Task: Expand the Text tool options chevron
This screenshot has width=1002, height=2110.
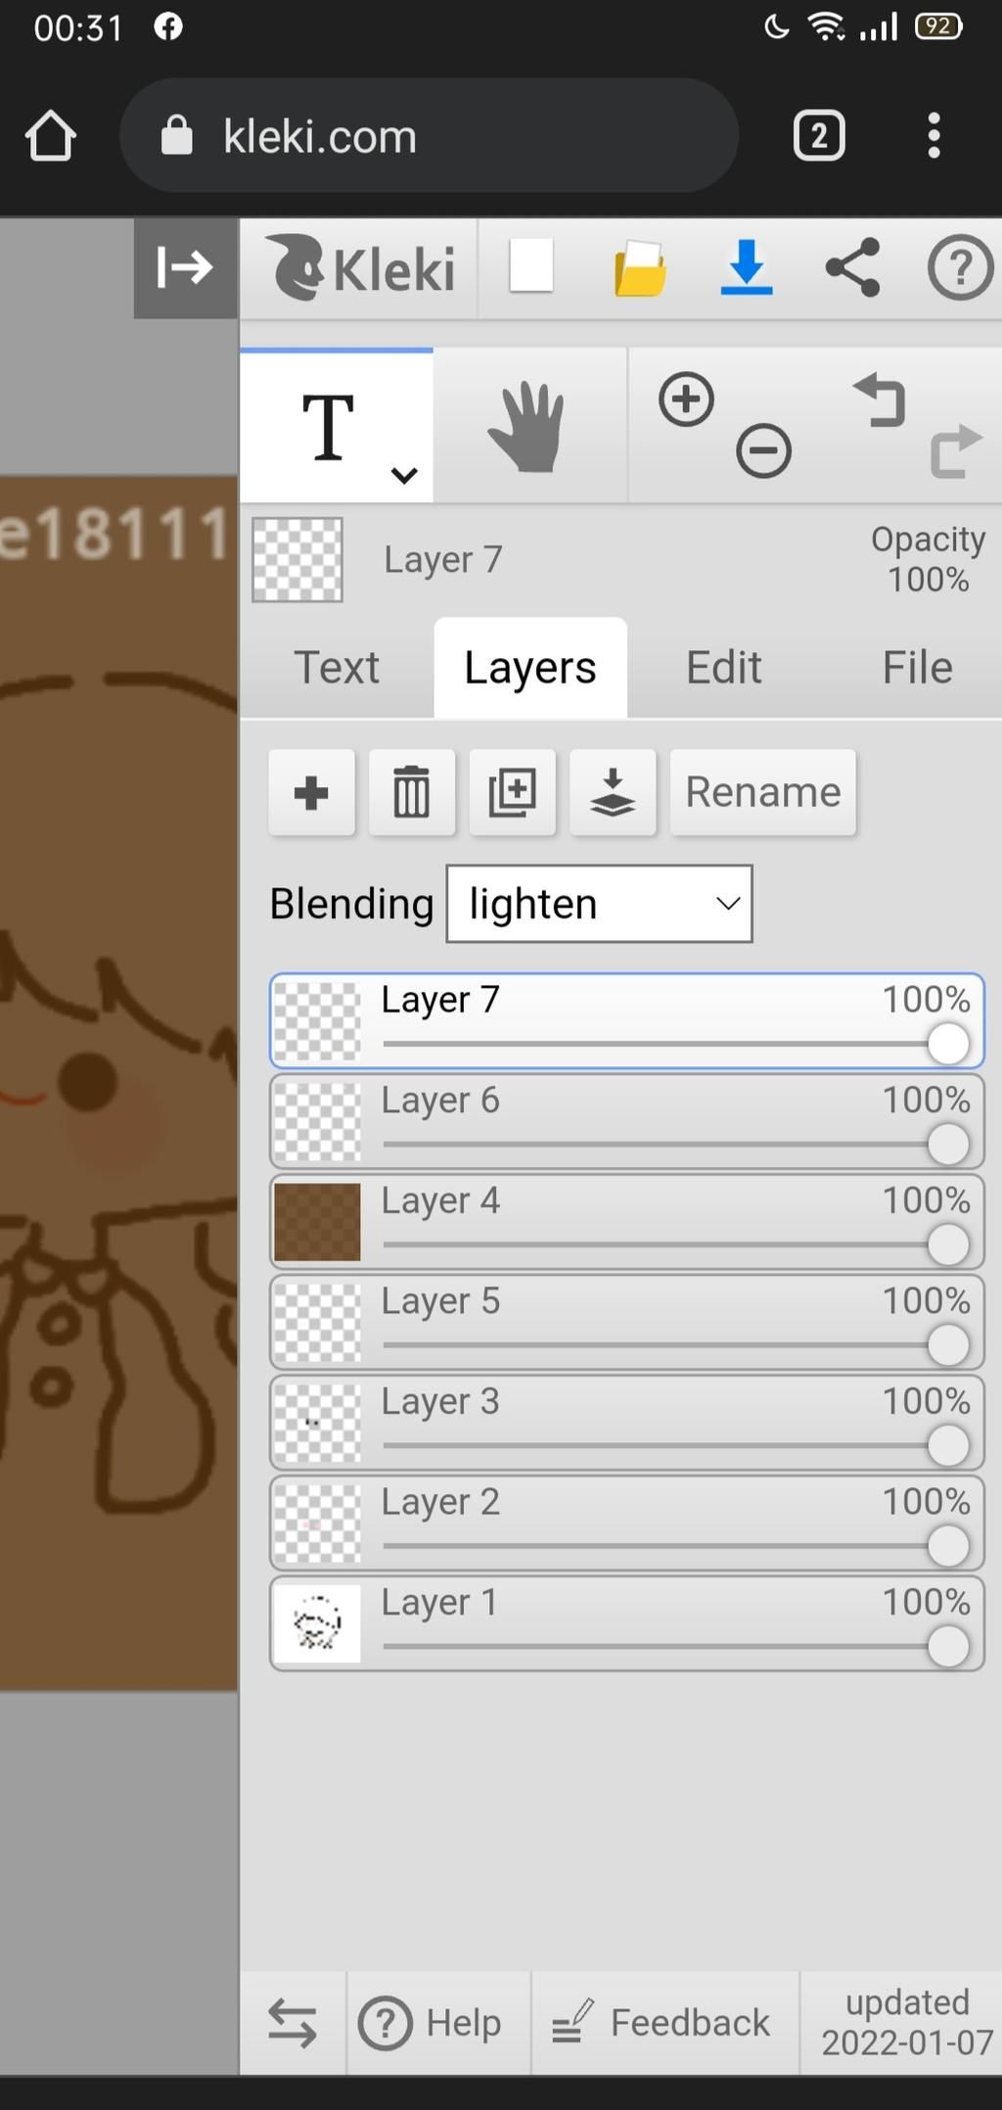Action: [404, 476]
